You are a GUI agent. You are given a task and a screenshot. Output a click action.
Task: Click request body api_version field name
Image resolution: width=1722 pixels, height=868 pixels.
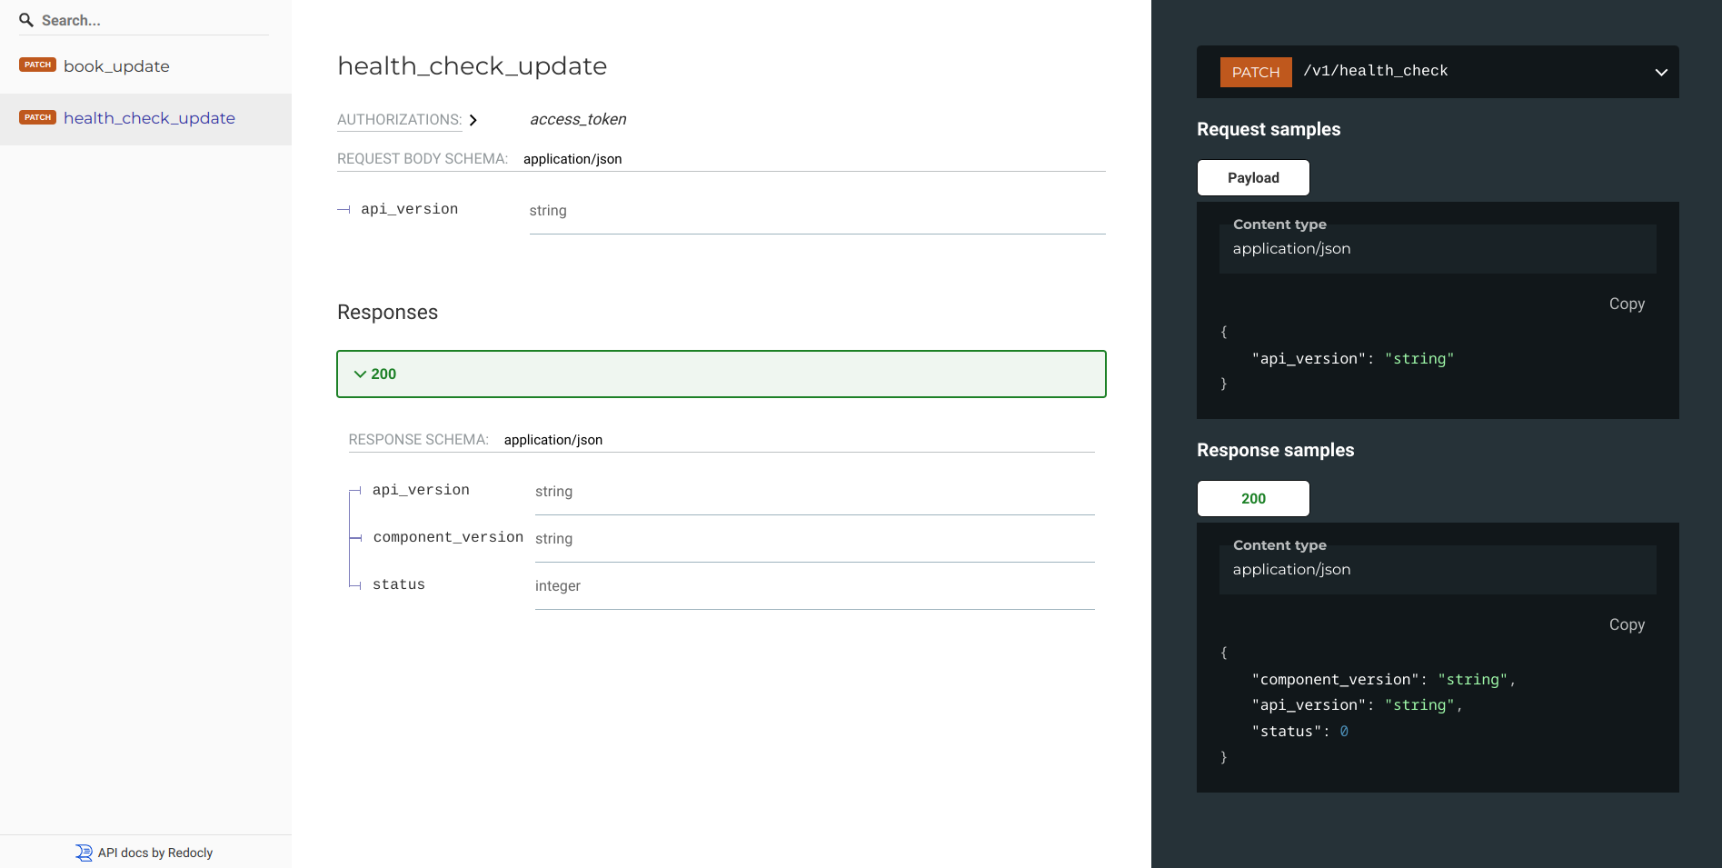[x=409, y=209]
